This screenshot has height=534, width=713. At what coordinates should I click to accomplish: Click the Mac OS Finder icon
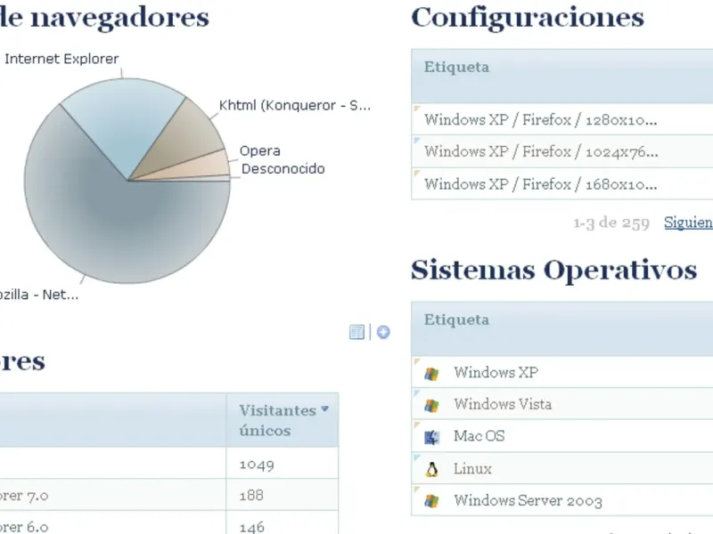(431, 437)
